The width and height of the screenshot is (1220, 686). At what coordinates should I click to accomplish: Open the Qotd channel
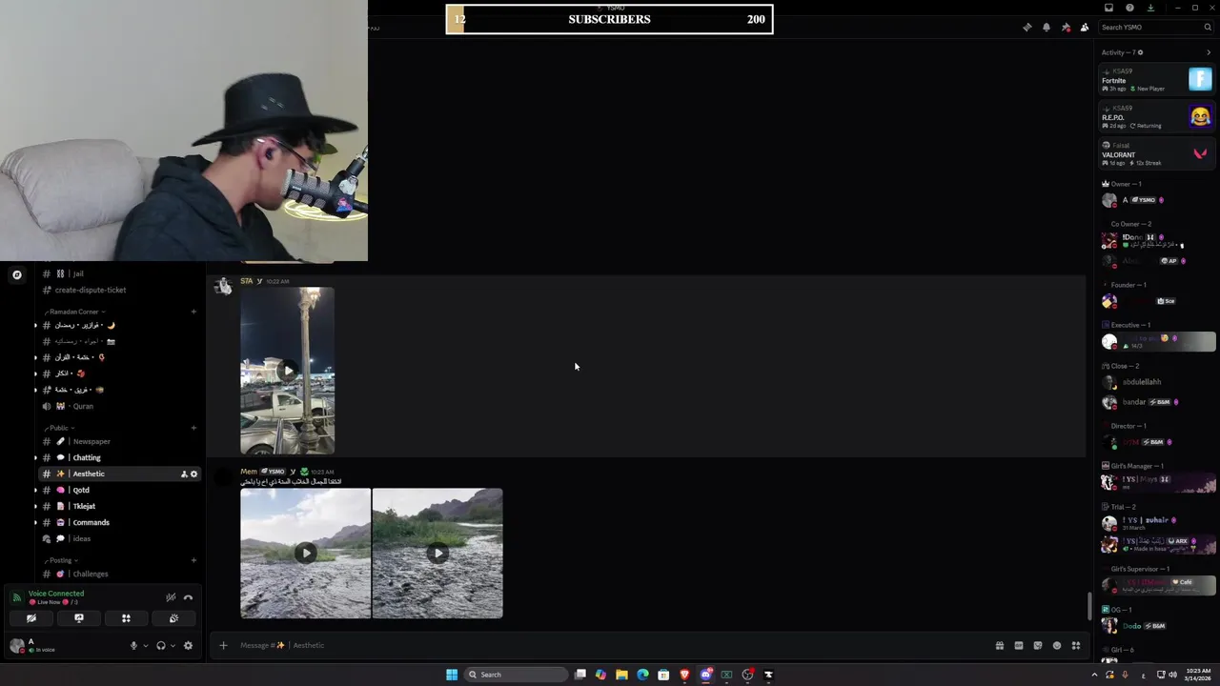[x=119, y=490]
